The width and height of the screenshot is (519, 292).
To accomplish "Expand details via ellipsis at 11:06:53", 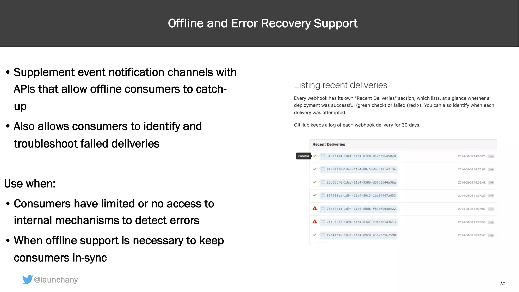I will (x=491, y=222).
